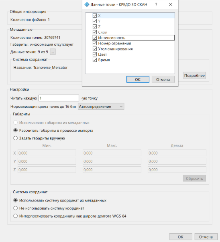Click the Подробнее button
The image size is (220, 242).
tap(194, 75)
